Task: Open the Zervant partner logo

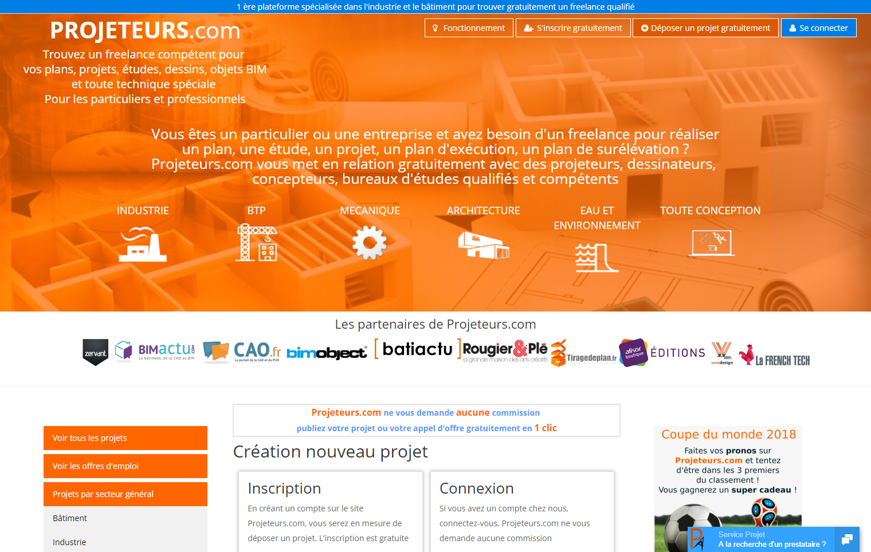Action: click(x=96, y=352)
